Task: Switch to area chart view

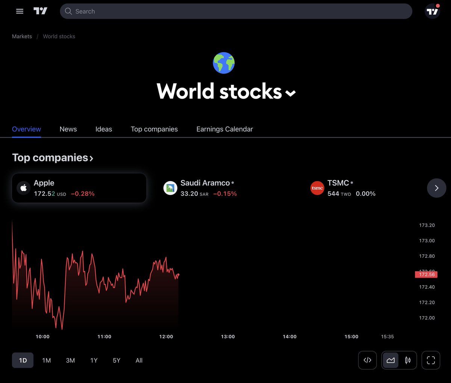Action: coord(390,360)
